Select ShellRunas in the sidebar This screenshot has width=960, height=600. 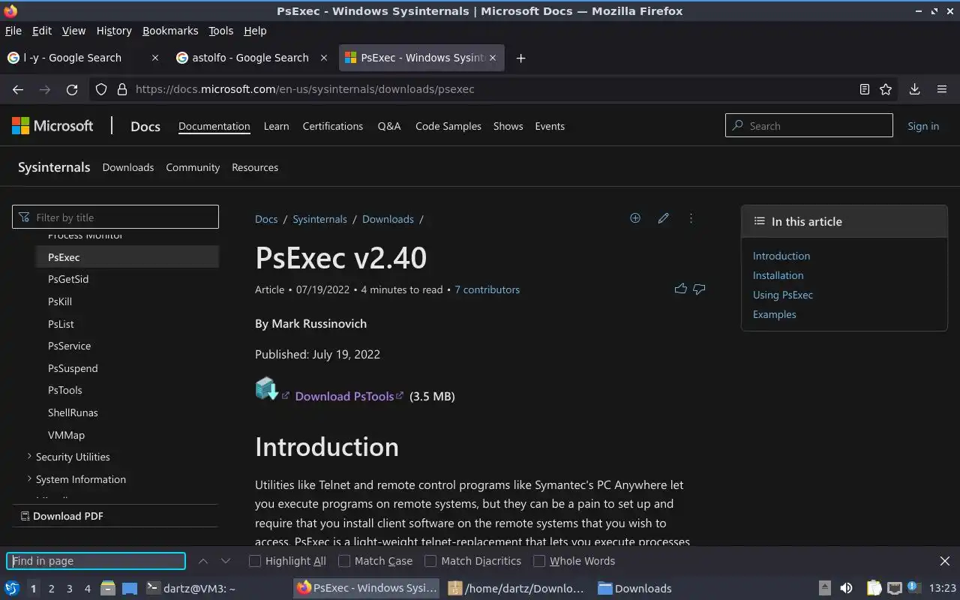tap(73, 412)
